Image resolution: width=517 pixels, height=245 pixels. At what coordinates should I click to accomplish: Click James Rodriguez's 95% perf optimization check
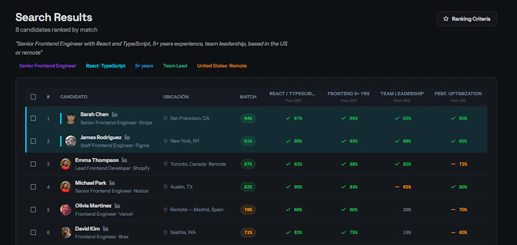[x=454, y=141]
